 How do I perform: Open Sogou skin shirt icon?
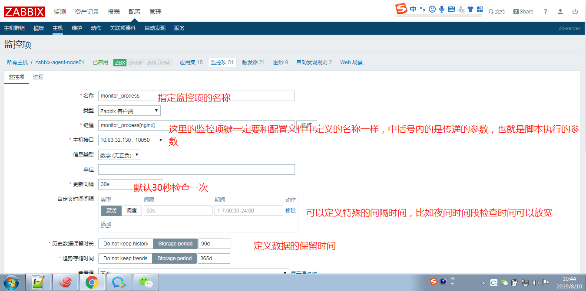(x=470, y=9)
